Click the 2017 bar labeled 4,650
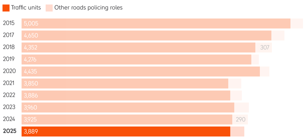This screenshot has width=306, height=139. pos(146,35)
